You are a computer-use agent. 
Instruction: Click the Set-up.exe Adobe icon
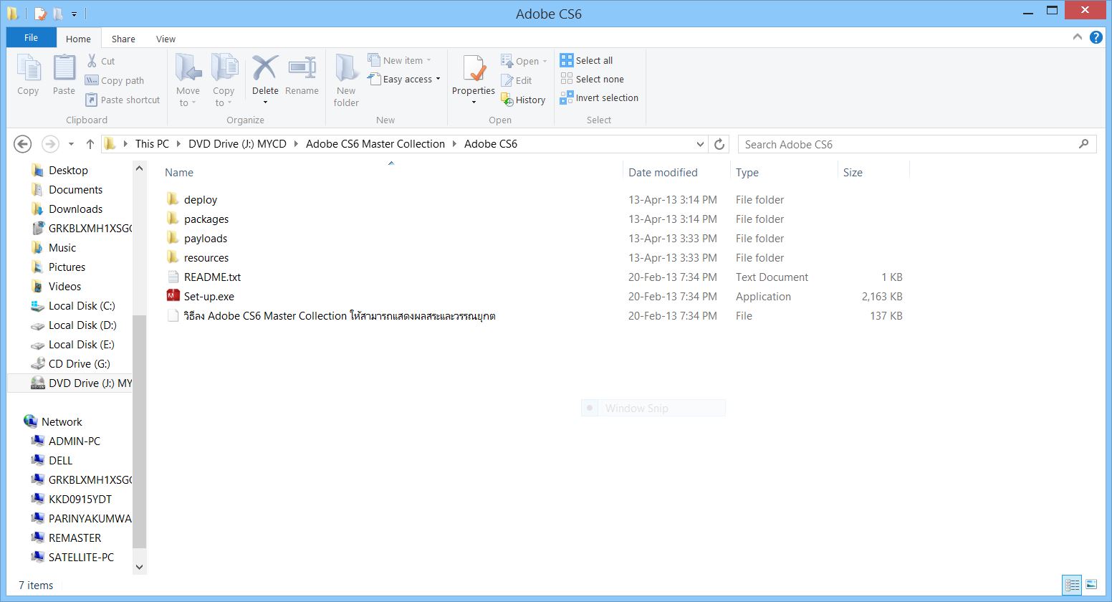tap(173, 296)
